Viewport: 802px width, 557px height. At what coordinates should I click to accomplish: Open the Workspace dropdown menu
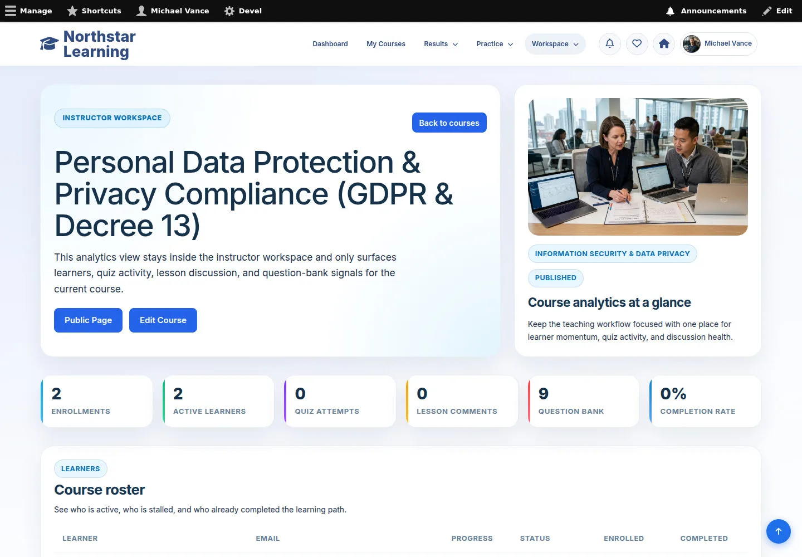pos(555,44)
